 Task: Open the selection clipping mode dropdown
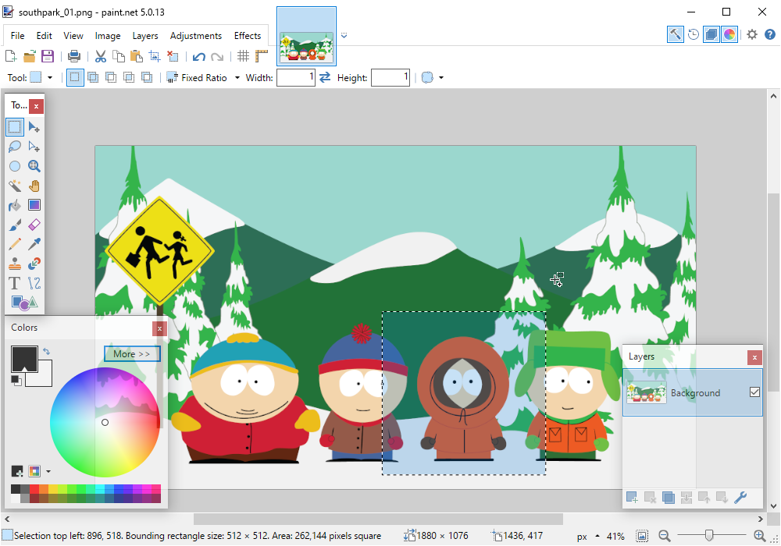point(441,77)
